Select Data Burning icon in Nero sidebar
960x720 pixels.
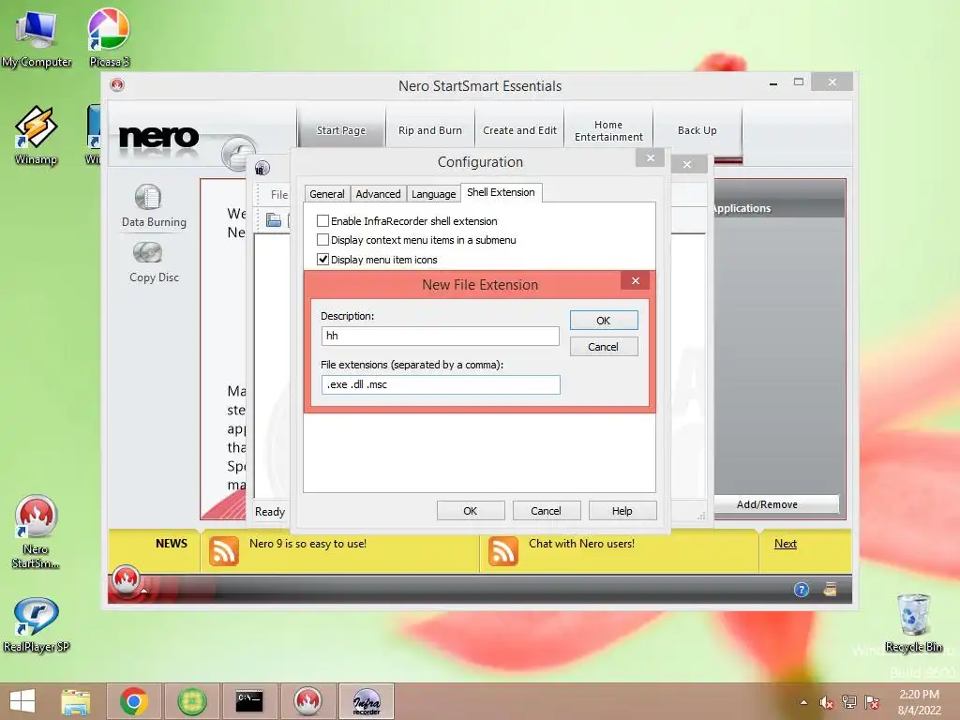point(148,197)
